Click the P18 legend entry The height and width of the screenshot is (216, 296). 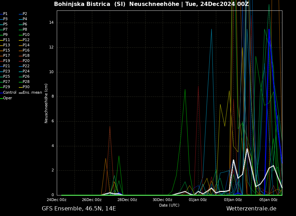[26, 56]
